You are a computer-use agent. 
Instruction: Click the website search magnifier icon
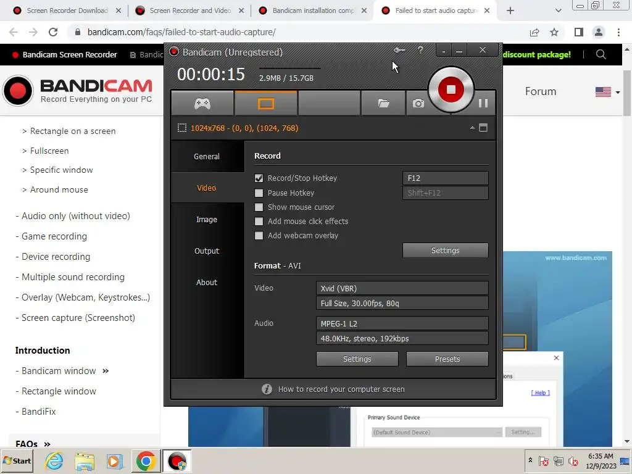[x=601, y=54]
